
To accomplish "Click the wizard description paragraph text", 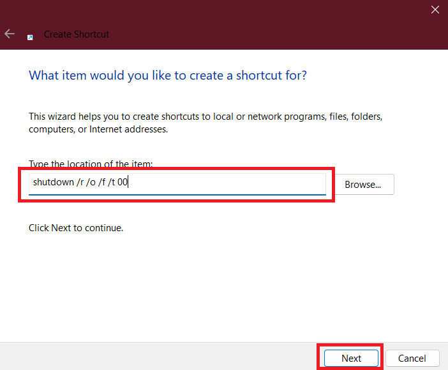I will (205, 123).
